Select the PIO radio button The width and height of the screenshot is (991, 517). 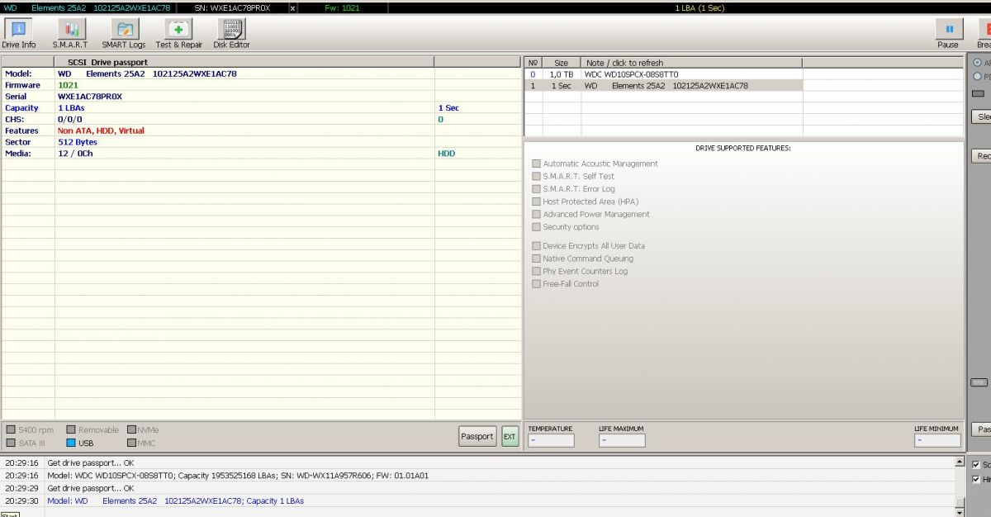point(978,77)
